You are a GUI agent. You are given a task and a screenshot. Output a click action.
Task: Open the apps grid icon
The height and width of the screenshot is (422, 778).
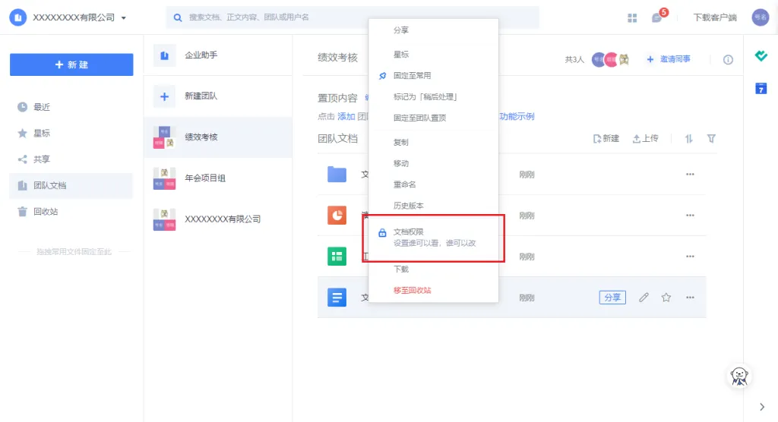click(632, 18)
